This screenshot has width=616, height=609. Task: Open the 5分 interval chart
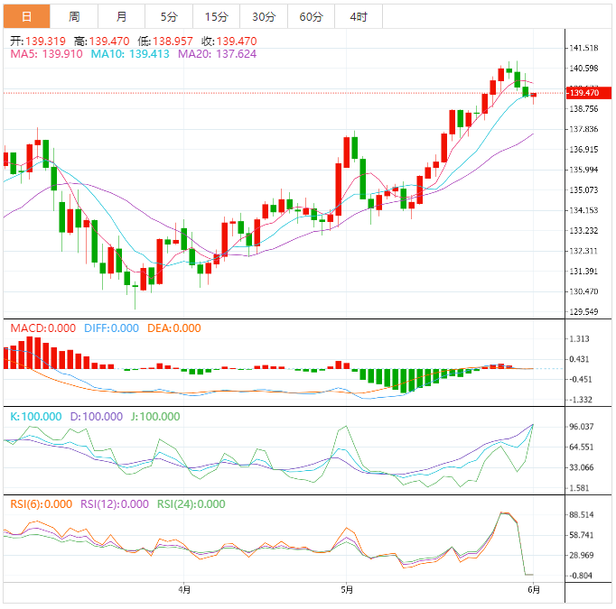169,17
